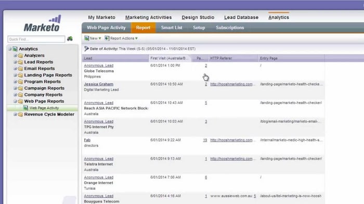Open the Setup tab
The width and height of the screenshot is (364, 204).
point(199,28)
